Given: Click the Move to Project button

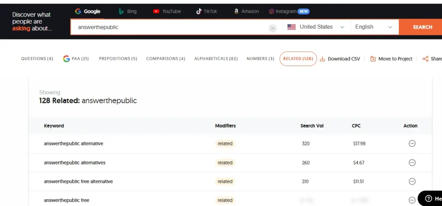Looking at the screenshot, I should tap(391, 59).
